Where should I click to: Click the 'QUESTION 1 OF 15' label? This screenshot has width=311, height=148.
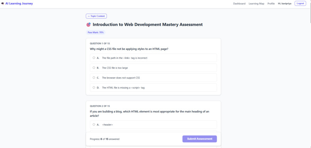(x=100, y=43)
